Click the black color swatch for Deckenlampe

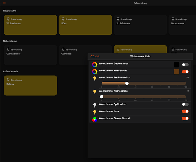coord(176,65)
